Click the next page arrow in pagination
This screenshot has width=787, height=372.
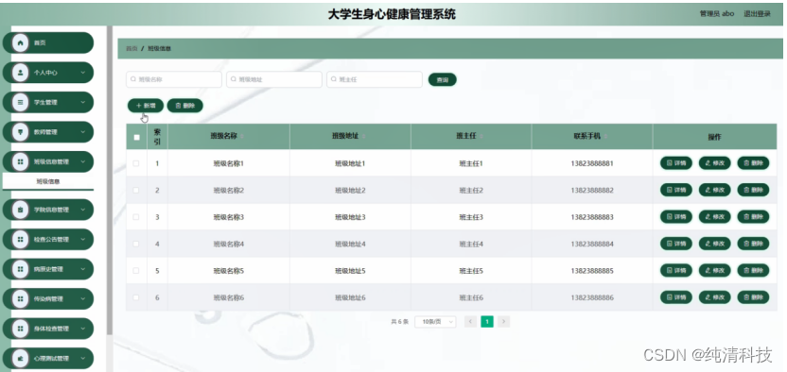[504, 322]
